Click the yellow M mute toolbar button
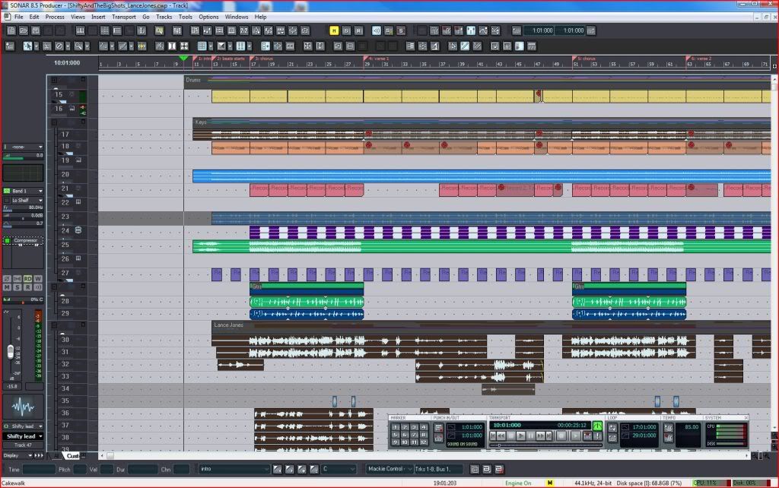This screenshot has width=779, height=488. pyautogui.click(x=334, y=30)
